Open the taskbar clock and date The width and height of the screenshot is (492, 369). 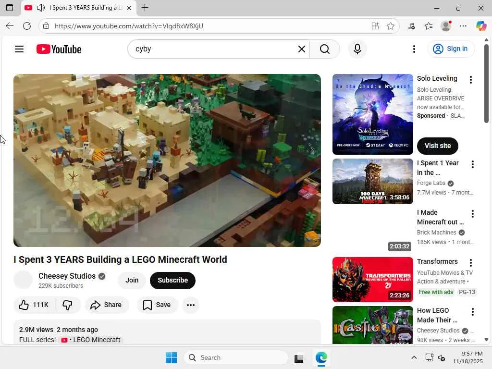[x=467, y=357]
